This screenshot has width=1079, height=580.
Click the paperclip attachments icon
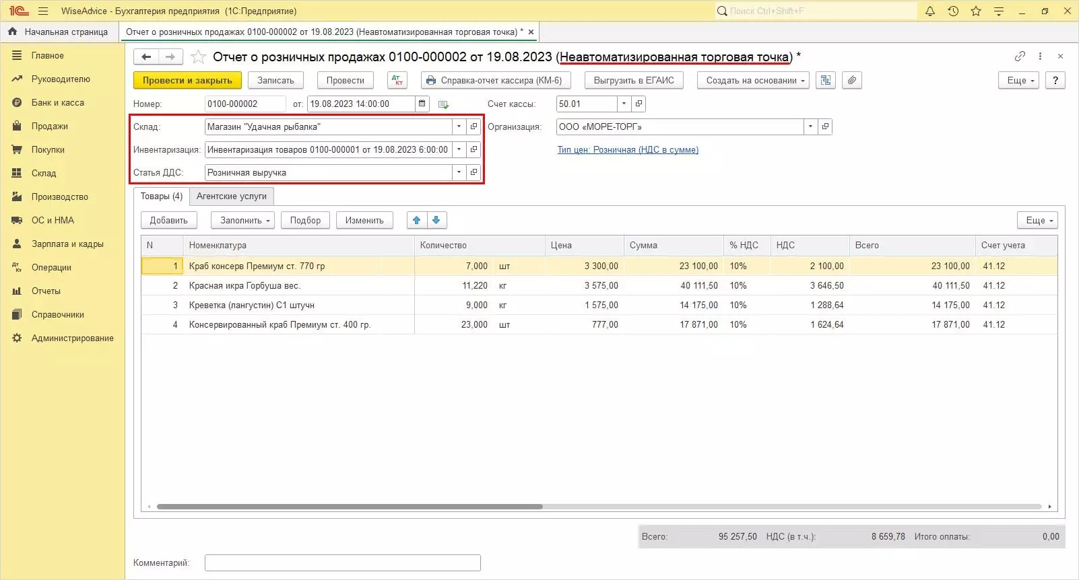point(852,80)
